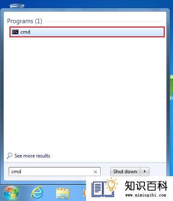The height and width of the screenshot is (201, 173).
Task: Click the Shut down button
Action: click(125, 172)
